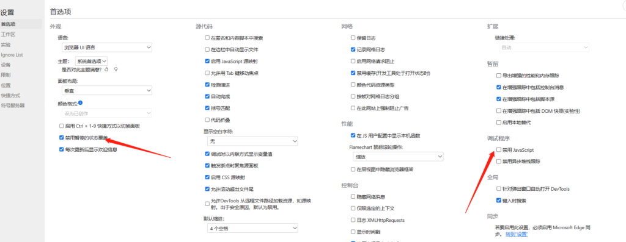Click the info icon next to 颜色格式
Viewport: 626px width, 242px height.
tap(80, 102)
